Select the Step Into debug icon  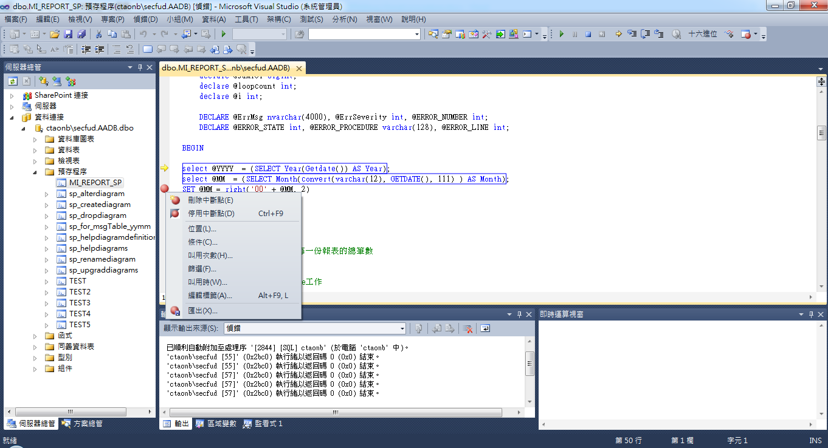(632, 34)
